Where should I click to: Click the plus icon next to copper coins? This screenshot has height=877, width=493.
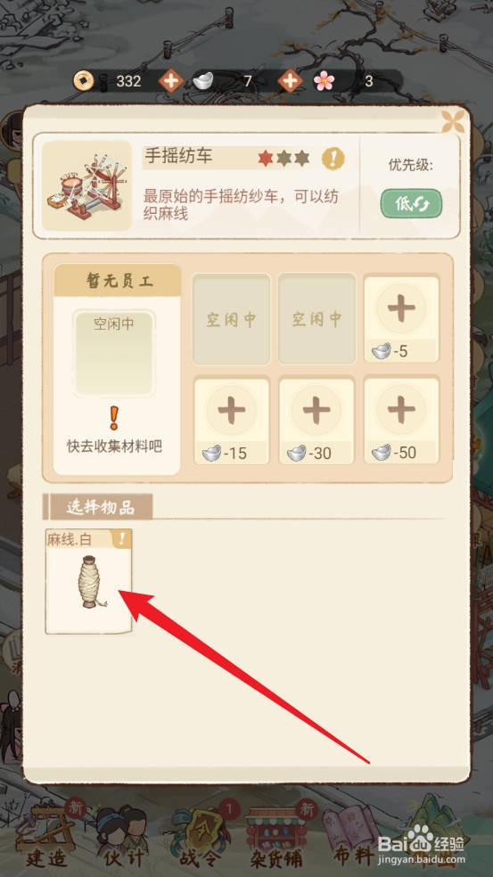(170, 81)
